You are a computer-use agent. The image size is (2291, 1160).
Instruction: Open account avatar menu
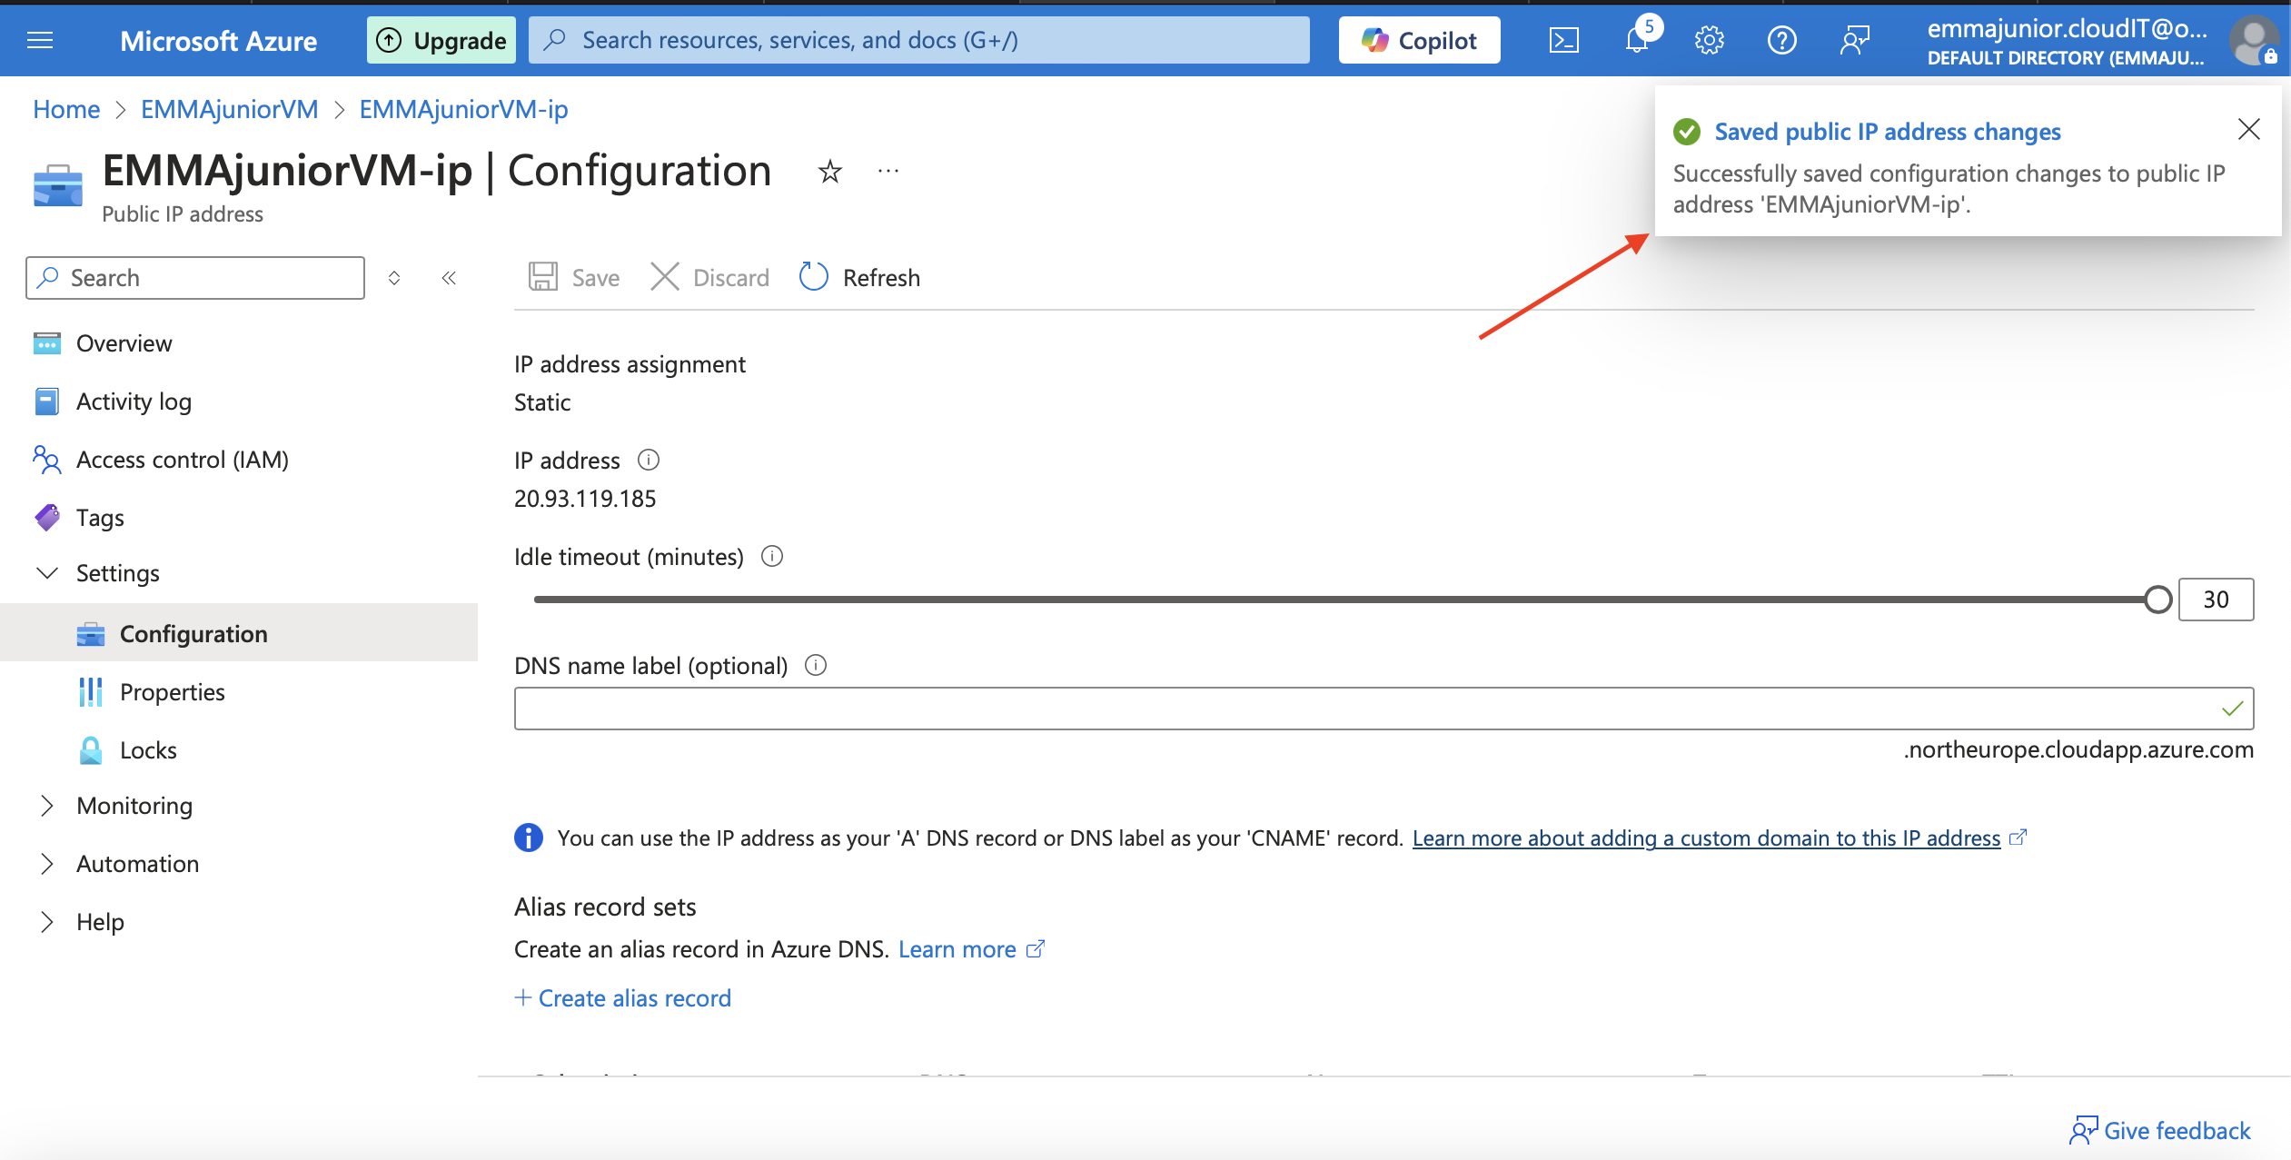pos(2252,40)
